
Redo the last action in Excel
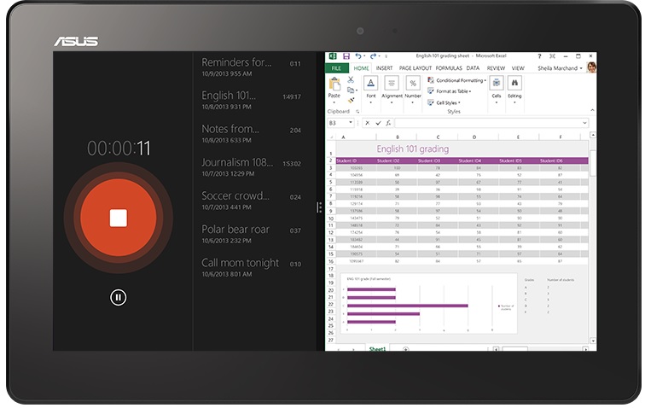(x=373, y=56)
